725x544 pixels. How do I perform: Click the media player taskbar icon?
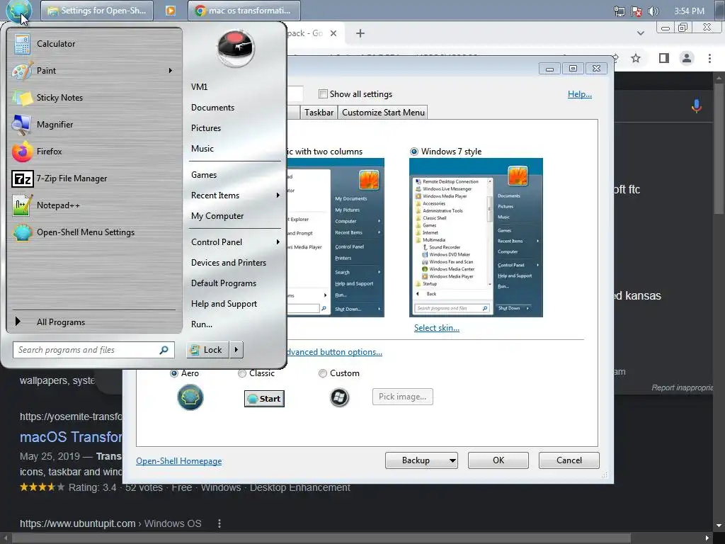pyautogui.click(x=171, y=11)
